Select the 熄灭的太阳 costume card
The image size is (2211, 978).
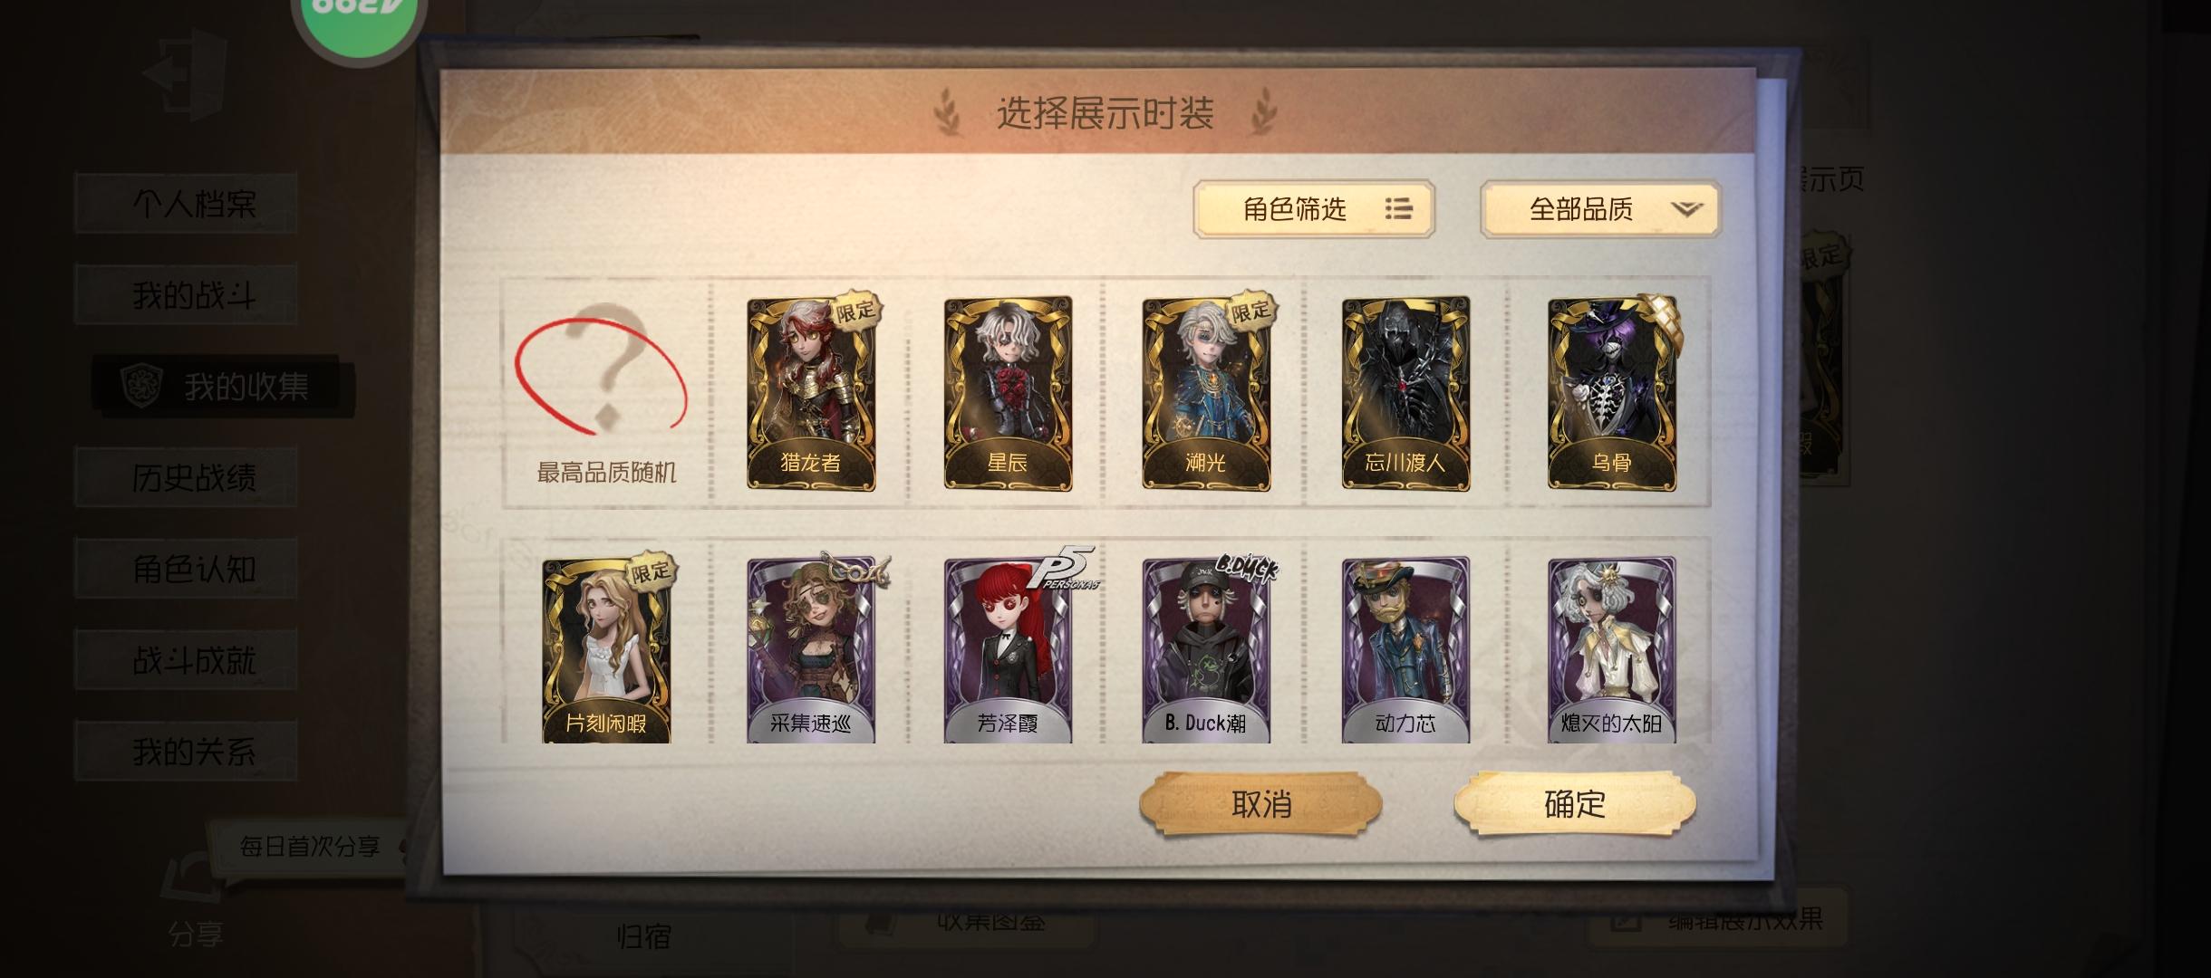pos(1612,650)
